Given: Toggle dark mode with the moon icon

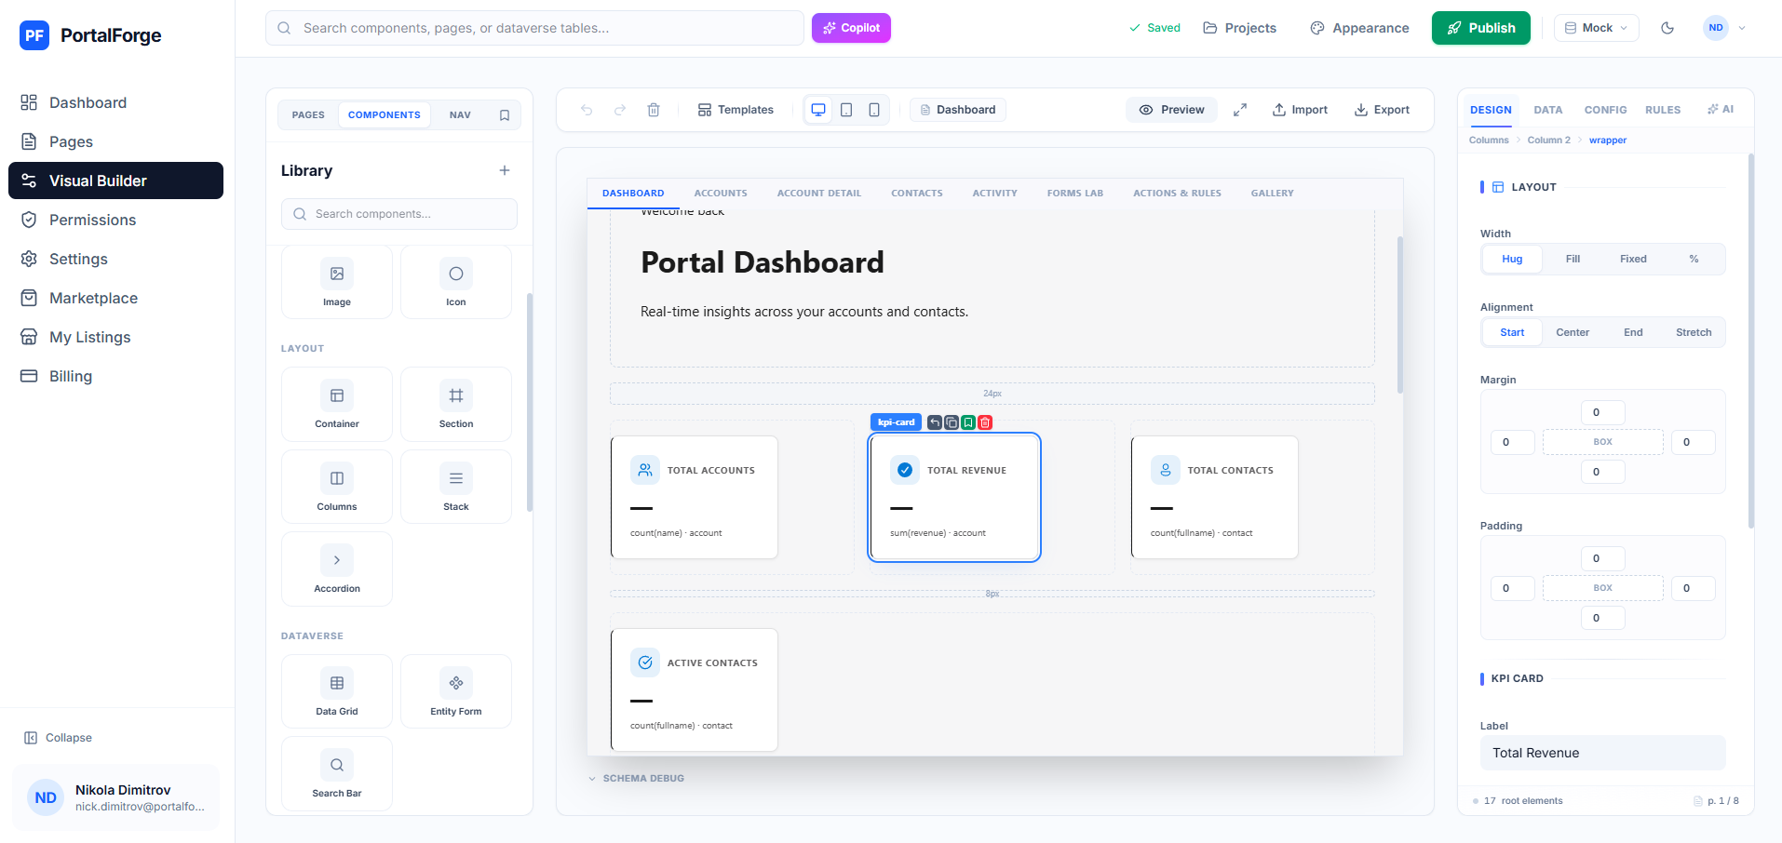Looking at the screenshot, I should (1667, 27).
